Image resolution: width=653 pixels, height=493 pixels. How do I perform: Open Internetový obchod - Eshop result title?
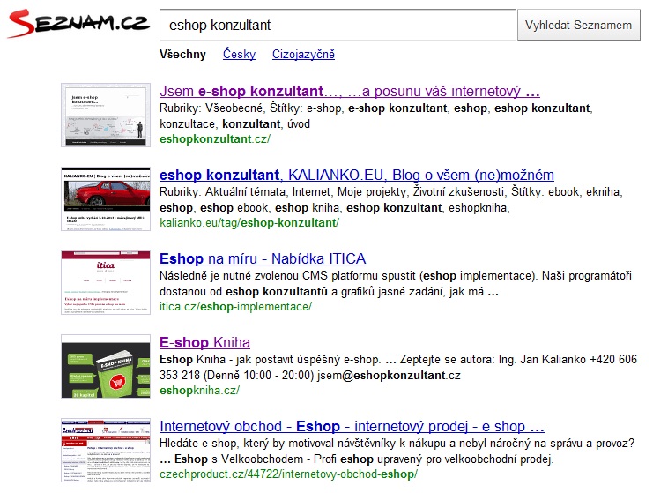tap(352, 426)
